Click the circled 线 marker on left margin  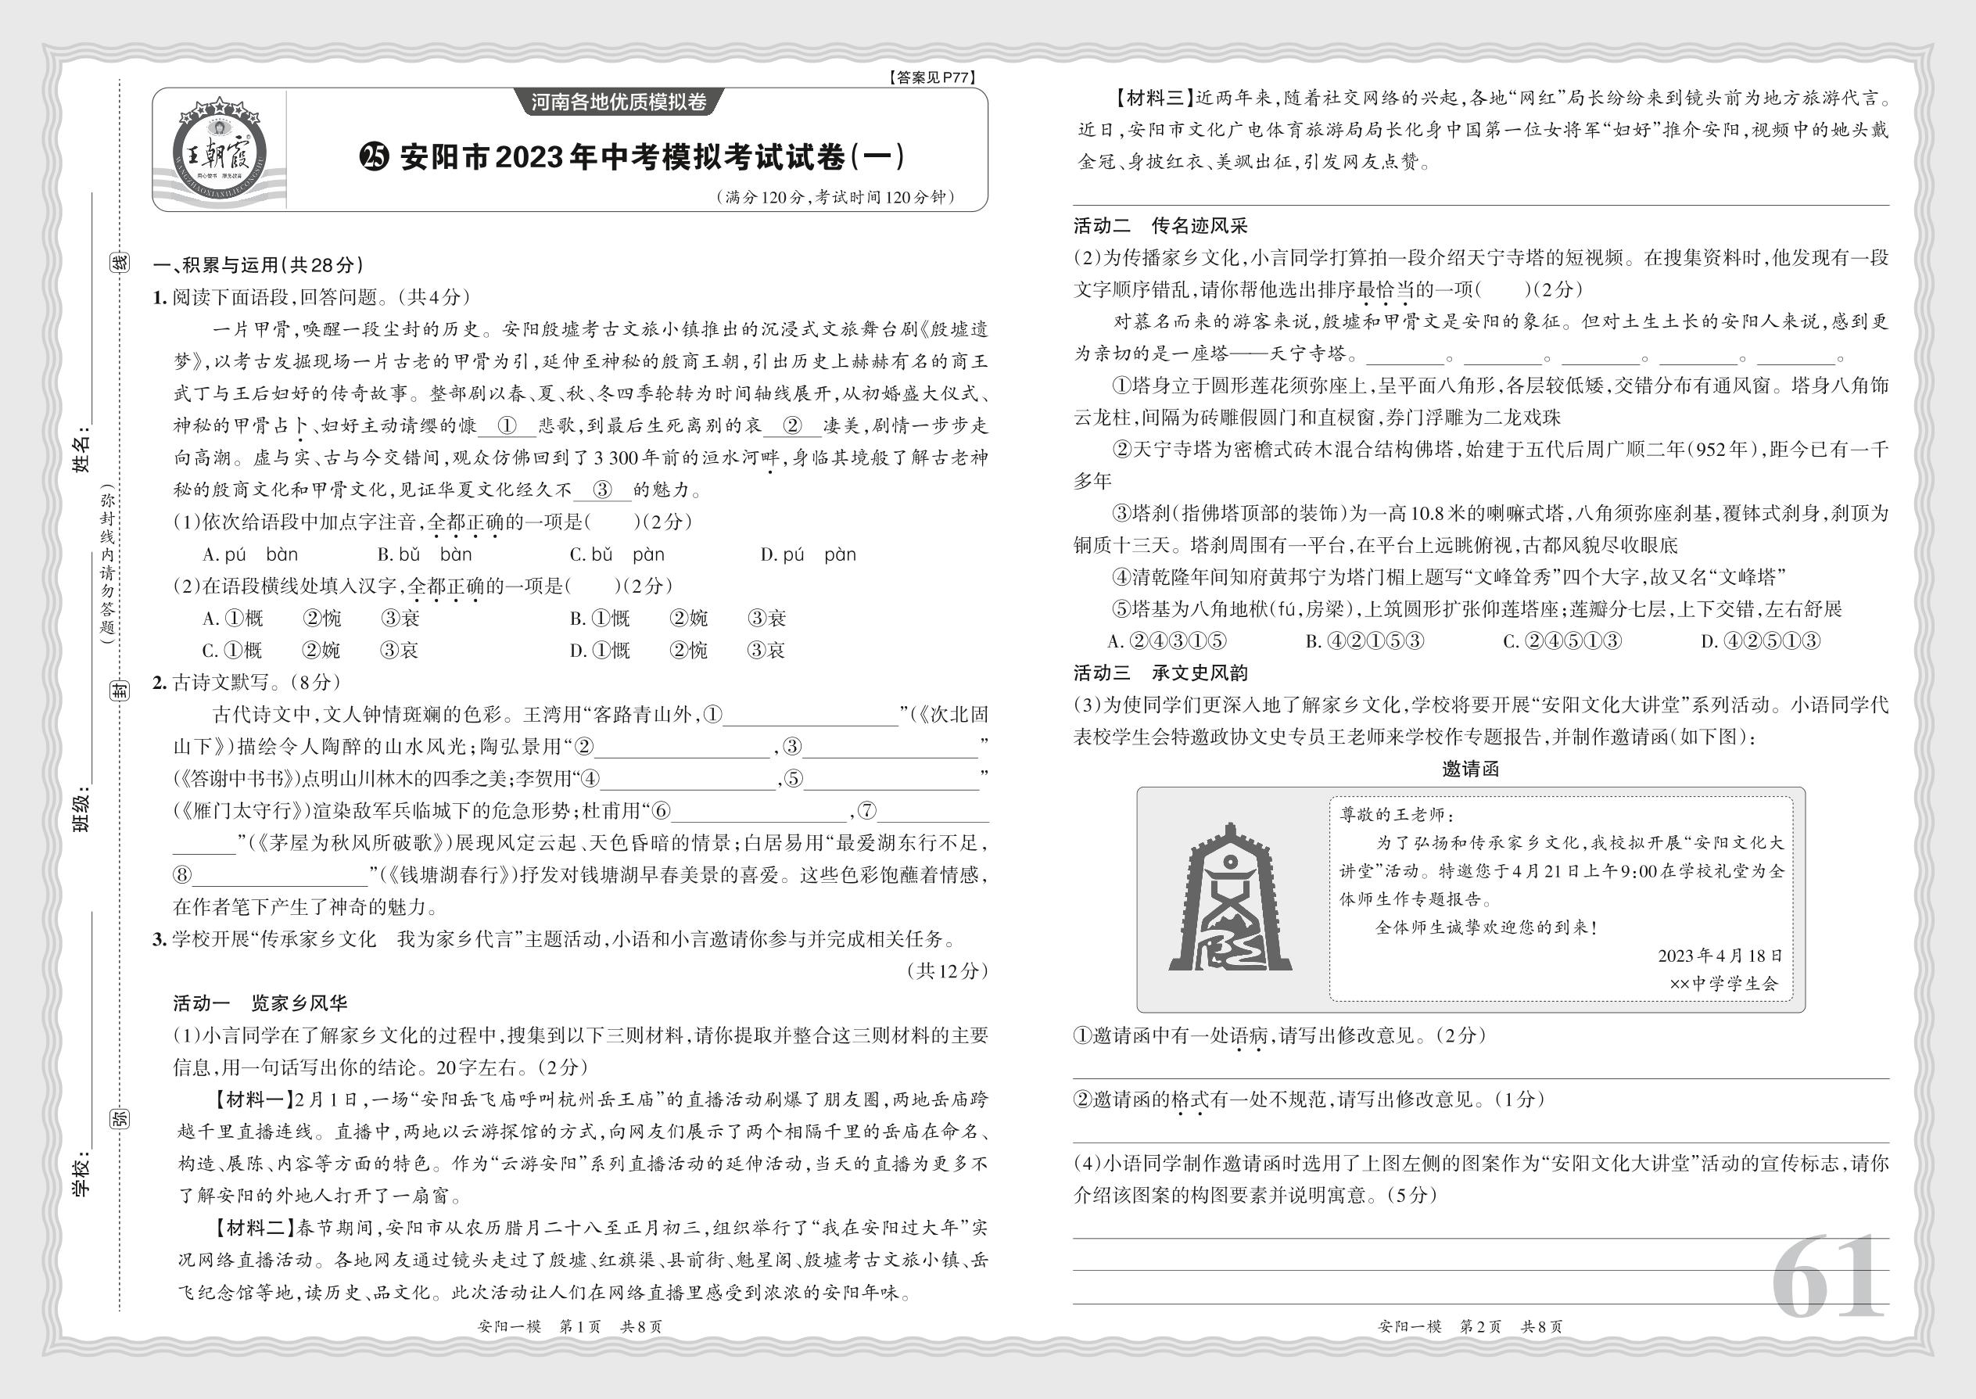120,263
